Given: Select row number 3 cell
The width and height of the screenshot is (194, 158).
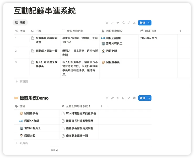Looking at the screenshot, I should click(21, 68).
